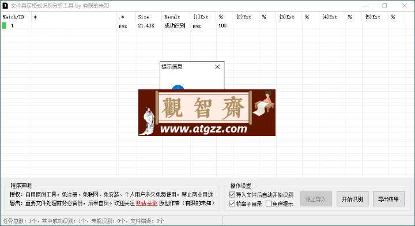
Task: Click the .* extension column header
Action: (x=126, y=17)
